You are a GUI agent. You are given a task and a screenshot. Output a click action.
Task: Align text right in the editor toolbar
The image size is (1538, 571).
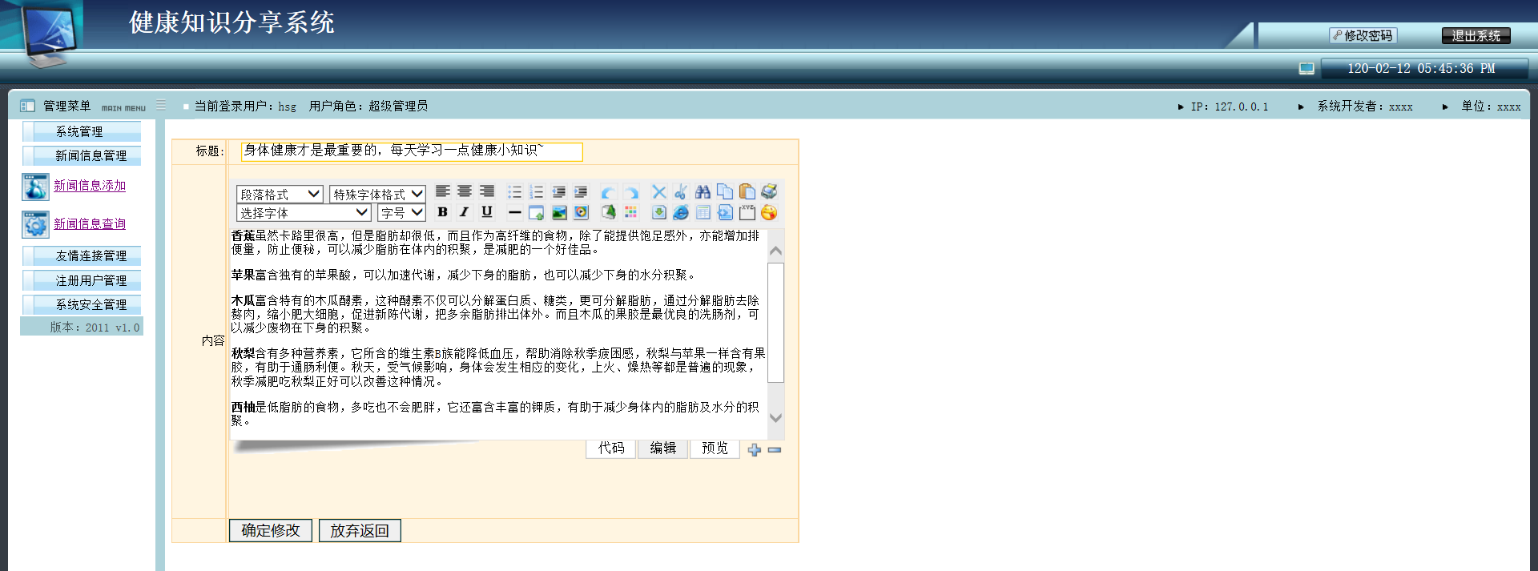point(487,191)
